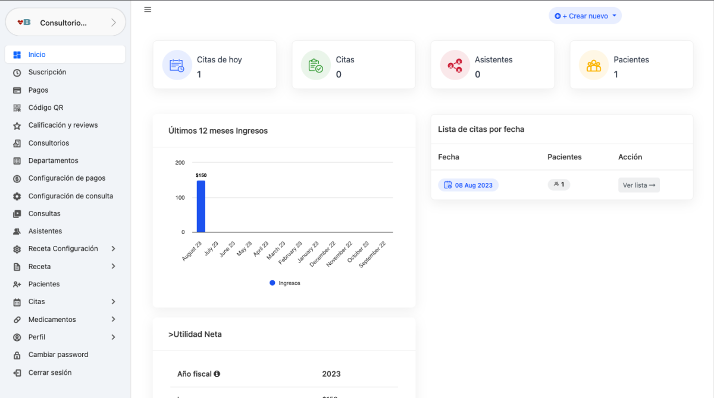Viewport: 714px width, 398px height.
Task: Click the Citas de hoy calendar icon
Action: click(x=177, y=65)
